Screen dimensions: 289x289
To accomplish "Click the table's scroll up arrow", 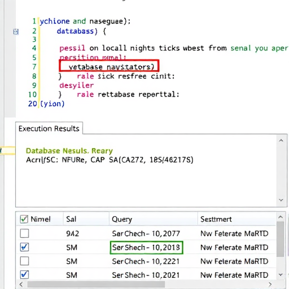I will tap(281, 217).
